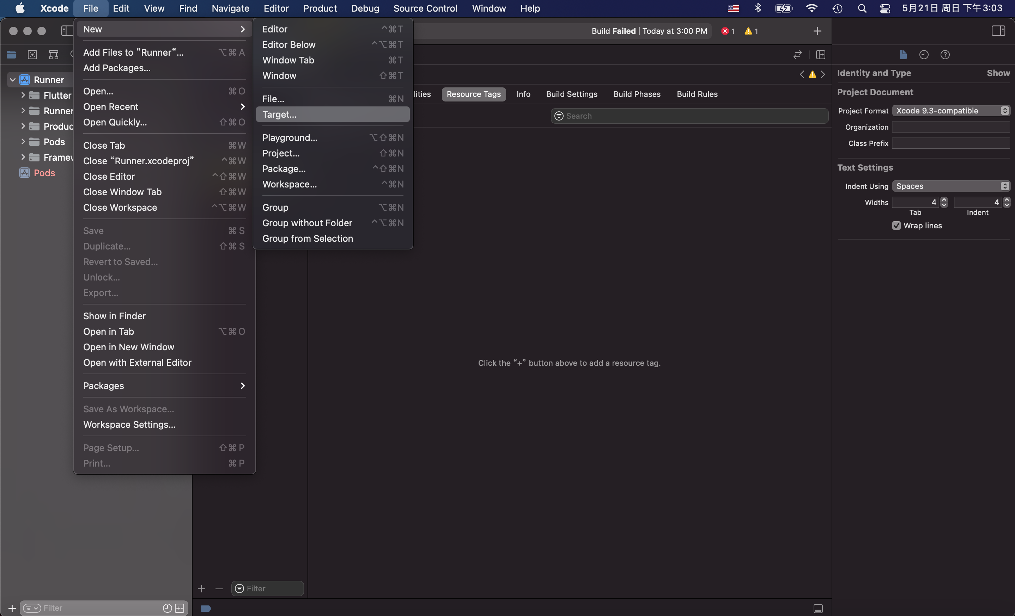Image resolution: width=1015 pixels, height=616 pixels.
Task: Open the Project Format dropdown
Action: point(951,111)
